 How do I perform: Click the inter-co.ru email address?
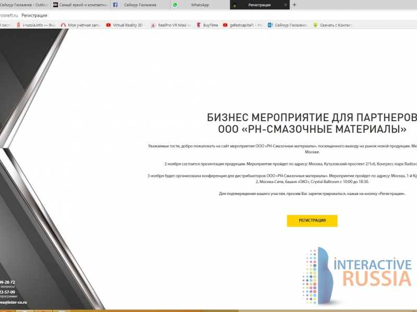(x=14, y=302)
